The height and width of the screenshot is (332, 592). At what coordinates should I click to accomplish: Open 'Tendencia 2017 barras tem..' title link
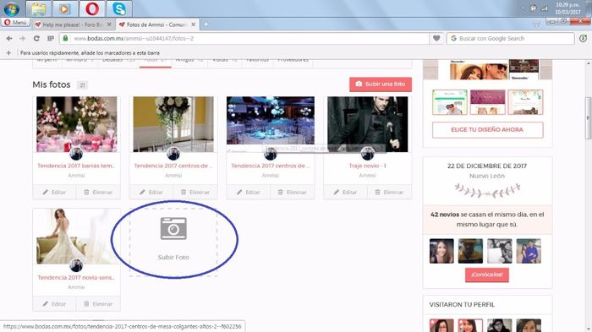[76, 166]
